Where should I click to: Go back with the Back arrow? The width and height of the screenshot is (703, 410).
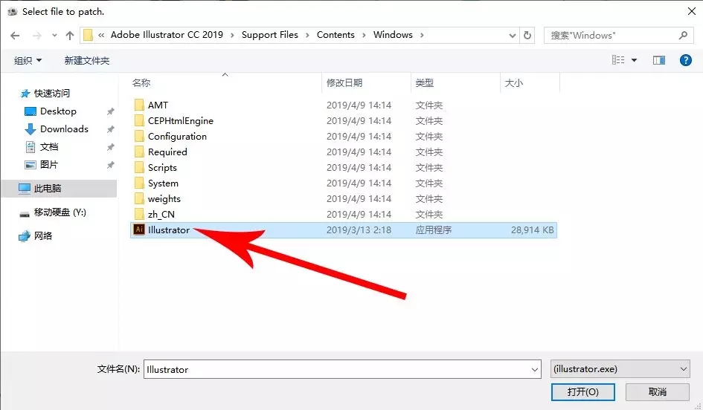point(15,36)
